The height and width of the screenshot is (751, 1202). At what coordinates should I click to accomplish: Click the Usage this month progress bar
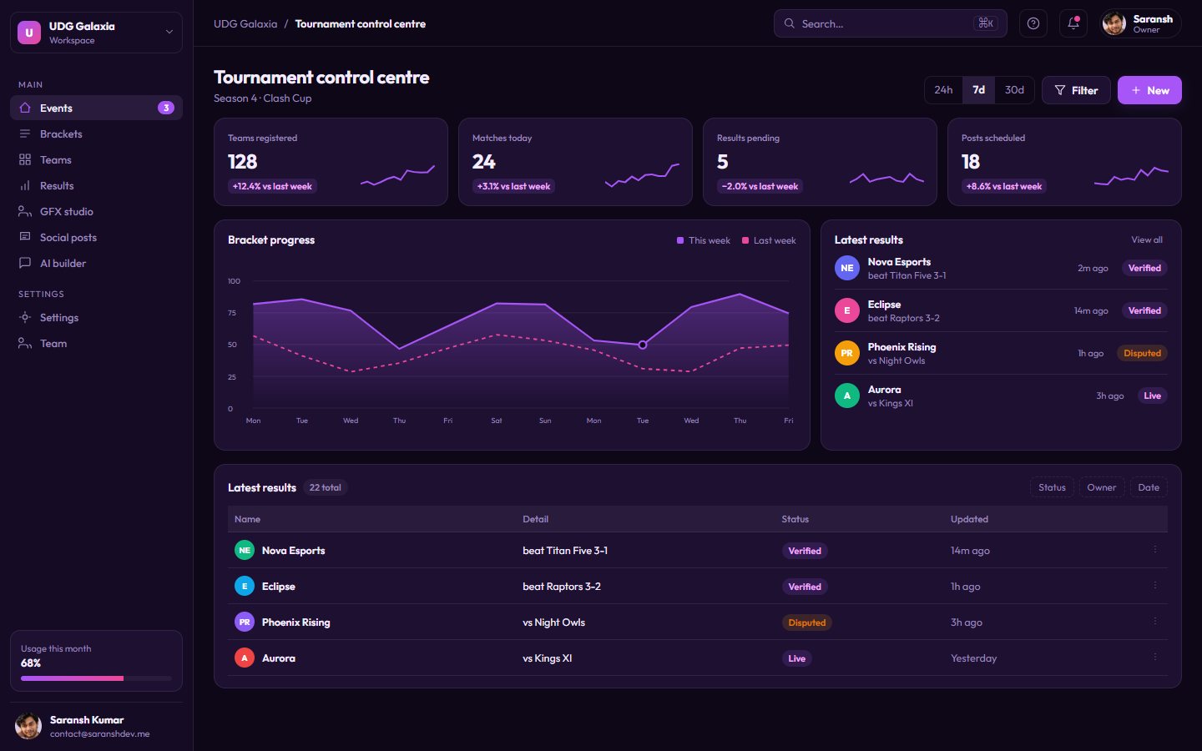(x=96, y=678)
